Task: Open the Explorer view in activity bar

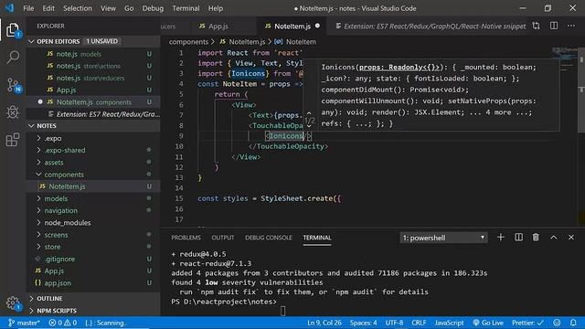Action: coord(13,30)
